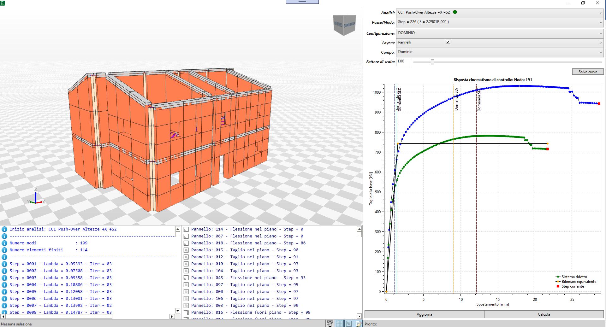This screenshot has height=327, width=606.
Task: Select 'Step = 0006 - Lambda = 0.13081' log line
Action: pos(61,299)
